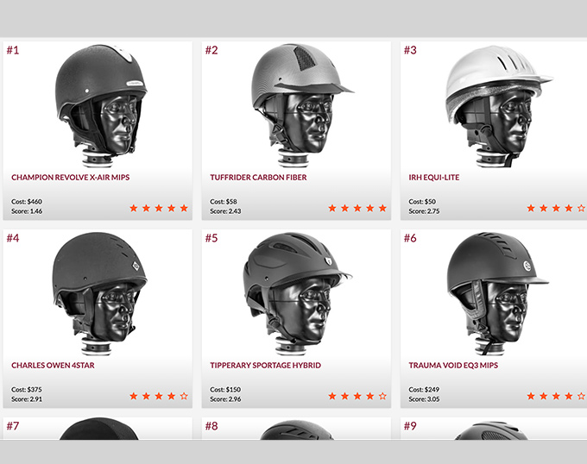Open the Tuffrider Carbon Fiber helmet image
The width and height of the screenshot is (587, 464).
point(302,105)
